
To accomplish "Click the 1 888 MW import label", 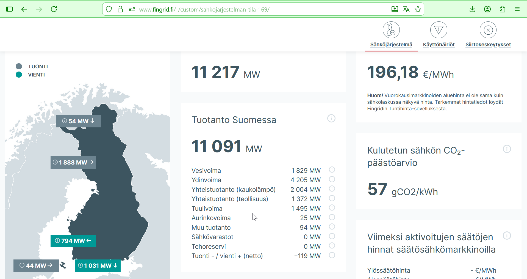I will click(x=73, y=162).
